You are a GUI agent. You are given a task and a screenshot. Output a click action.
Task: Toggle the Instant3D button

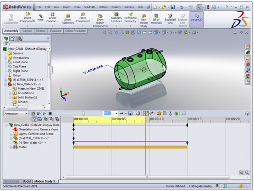pyautogui.click(x=197, y=19)
